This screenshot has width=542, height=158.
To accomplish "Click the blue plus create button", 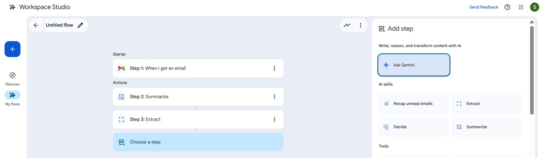I will (x=13, y=49).
